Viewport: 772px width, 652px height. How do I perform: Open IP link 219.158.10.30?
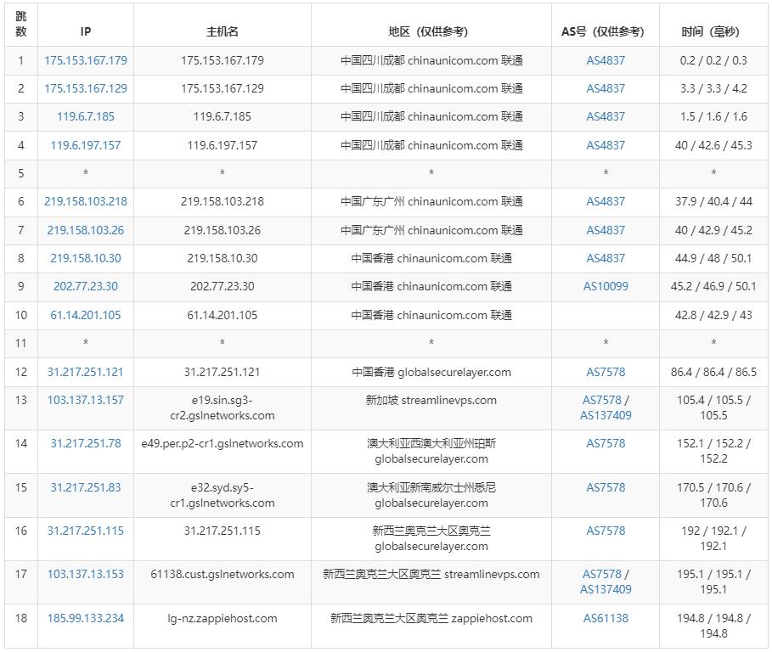86,258
